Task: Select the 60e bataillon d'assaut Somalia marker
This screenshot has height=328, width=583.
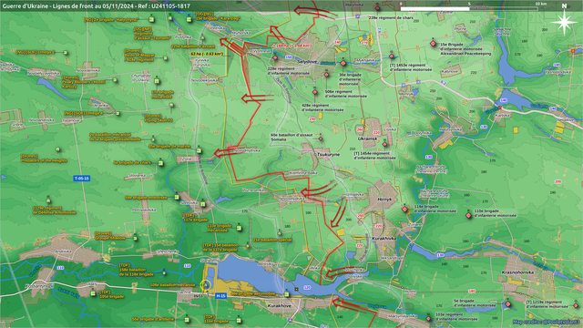Action: point(321,138)
